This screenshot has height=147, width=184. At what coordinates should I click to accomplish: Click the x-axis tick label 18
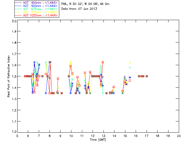click(157, 136)
